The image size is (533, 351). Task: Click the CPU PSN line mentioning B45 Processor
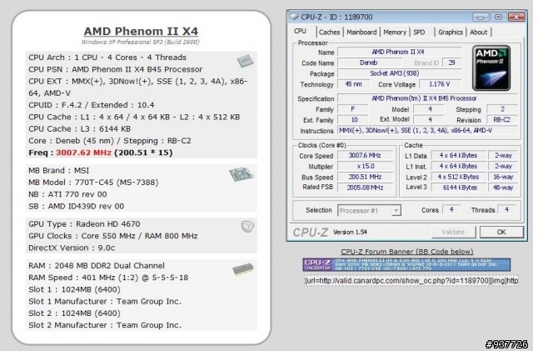coord(115,69)
